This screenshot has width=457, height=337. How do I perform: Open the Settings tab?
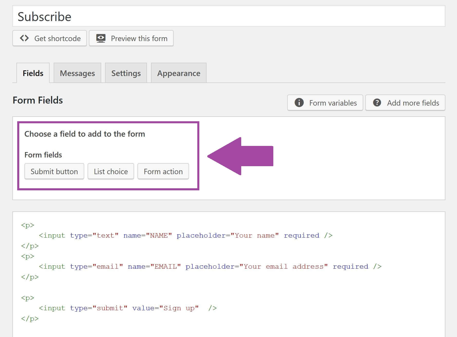pos(126,73)
